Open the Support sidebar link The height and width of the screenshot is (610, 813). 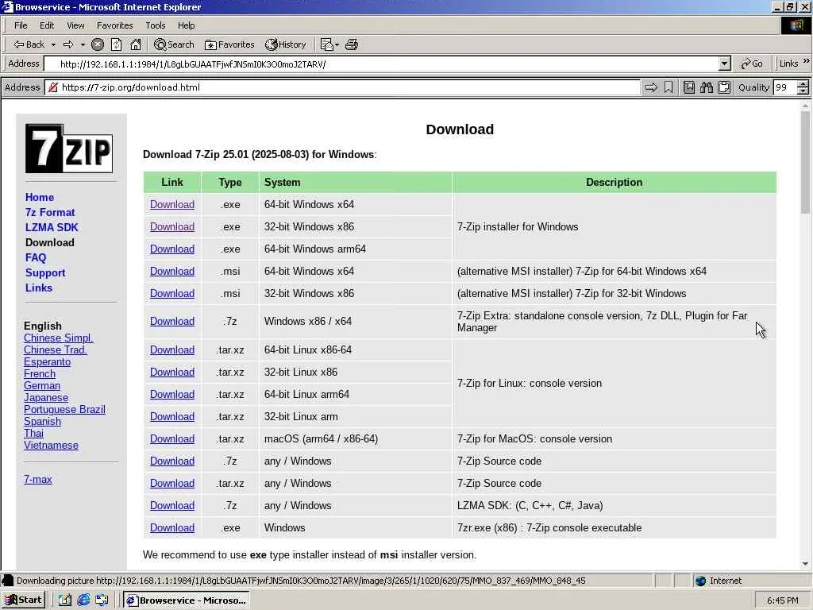point(45,273)
